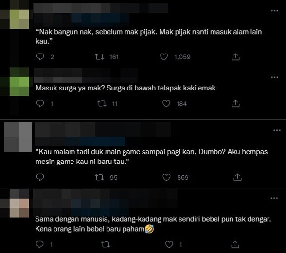Open the light green avatar of the first tweet
The image size is (286, 253).
click(x=19, y=19)
